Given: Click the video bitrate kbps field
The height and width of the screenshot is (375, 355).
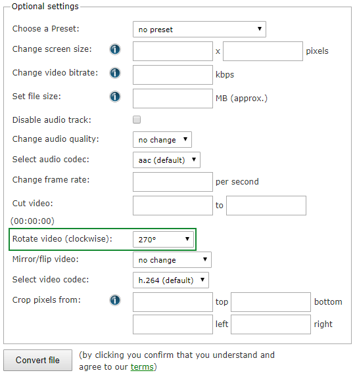Looking at the screenshot, I should pos(173,75).
